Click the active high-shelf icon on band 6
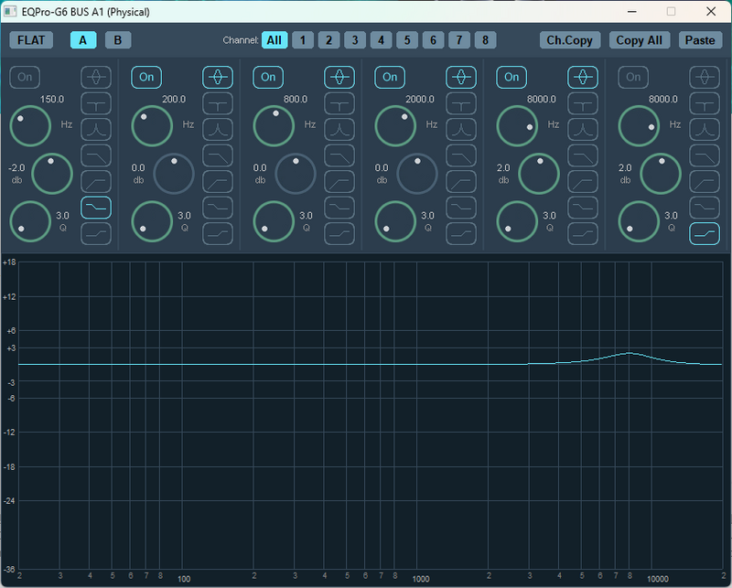This screenshot has height=588, width=732. [x=705, y=234]
